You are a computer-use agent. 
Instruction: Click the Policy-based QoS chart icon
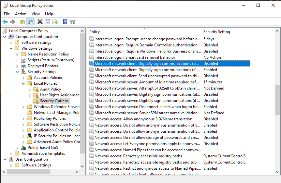tap(23, 148)
